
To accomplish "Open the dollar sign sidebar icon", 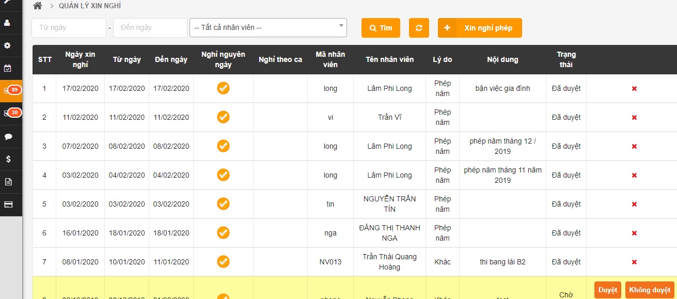I will 8,159.
